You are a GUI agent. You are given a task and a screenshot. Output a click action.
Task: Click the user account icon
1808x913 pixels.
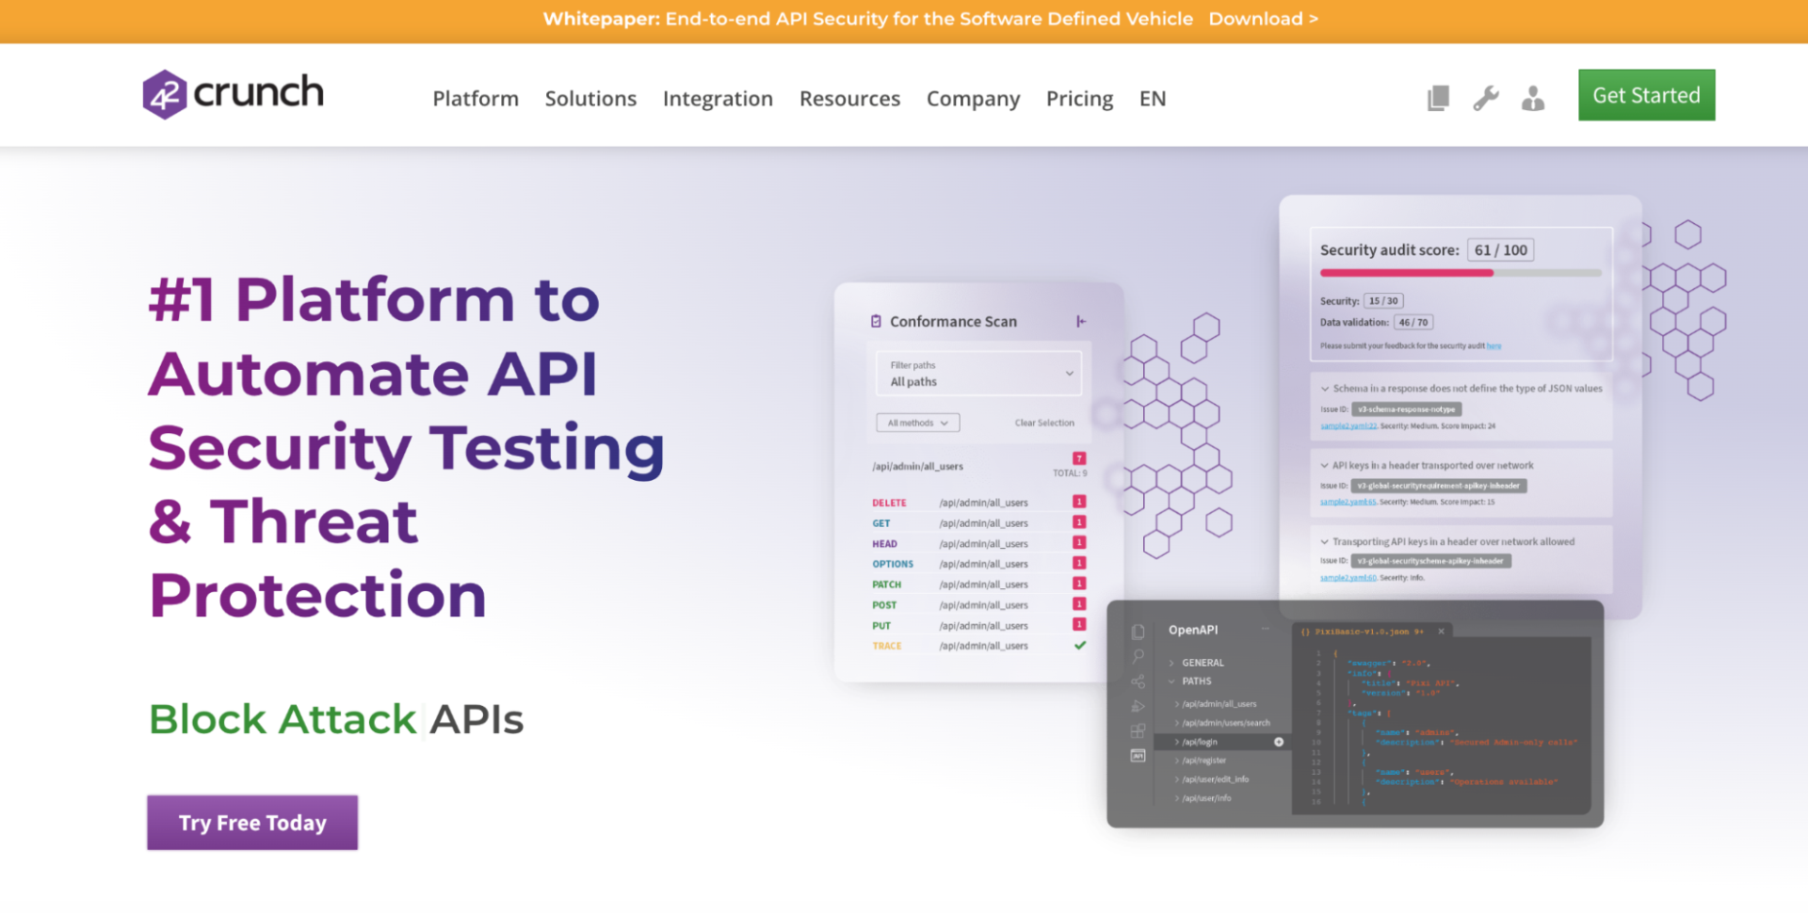click(1533, 98)
